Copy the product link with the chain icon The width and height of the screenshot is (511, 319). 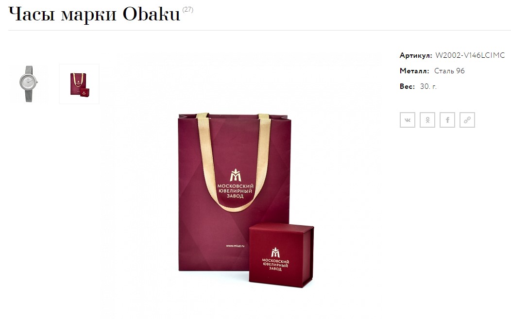[x=467, y=120]
